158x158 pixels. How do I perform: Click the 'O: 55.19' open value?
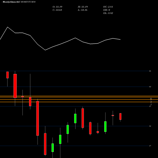pyautogui.click(x=58, y=7)
